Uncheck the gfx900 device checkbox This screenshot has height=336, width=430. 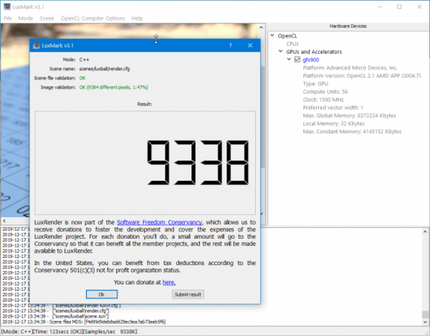tap(297, 60)
